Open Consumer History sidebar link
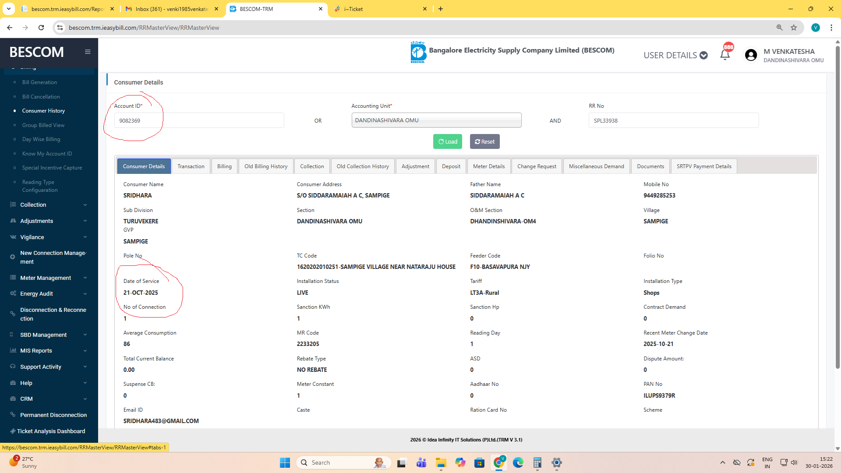Viewport: 841px width, 473px height. click(43, 111)
